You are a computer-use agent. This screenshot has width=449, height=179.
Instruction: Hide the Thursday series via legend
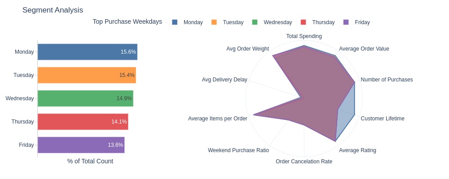tap(317, 22)
